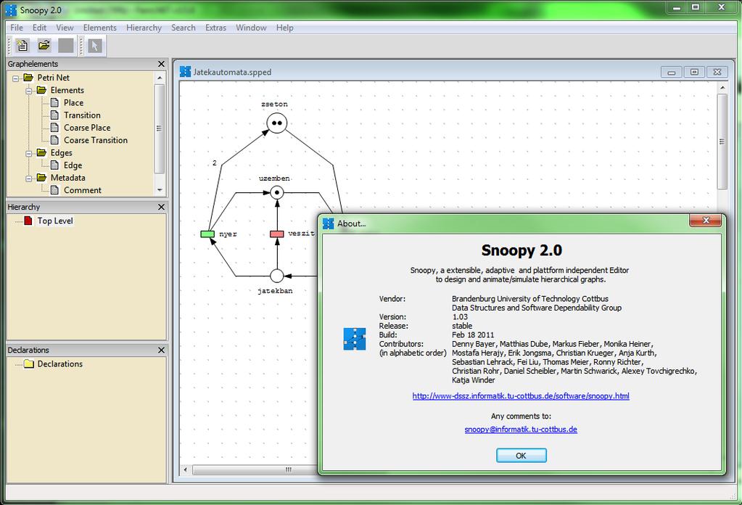Image resolution: width=742 pixels, height=505 pixels.
Task: Select Declarations tree item
Action: [x=59, y=364]
